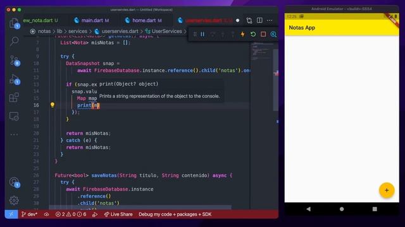This screenshot has width=405, height=227.
Task: Click the debug Step Over button
Action: click(x=213, y=34)
